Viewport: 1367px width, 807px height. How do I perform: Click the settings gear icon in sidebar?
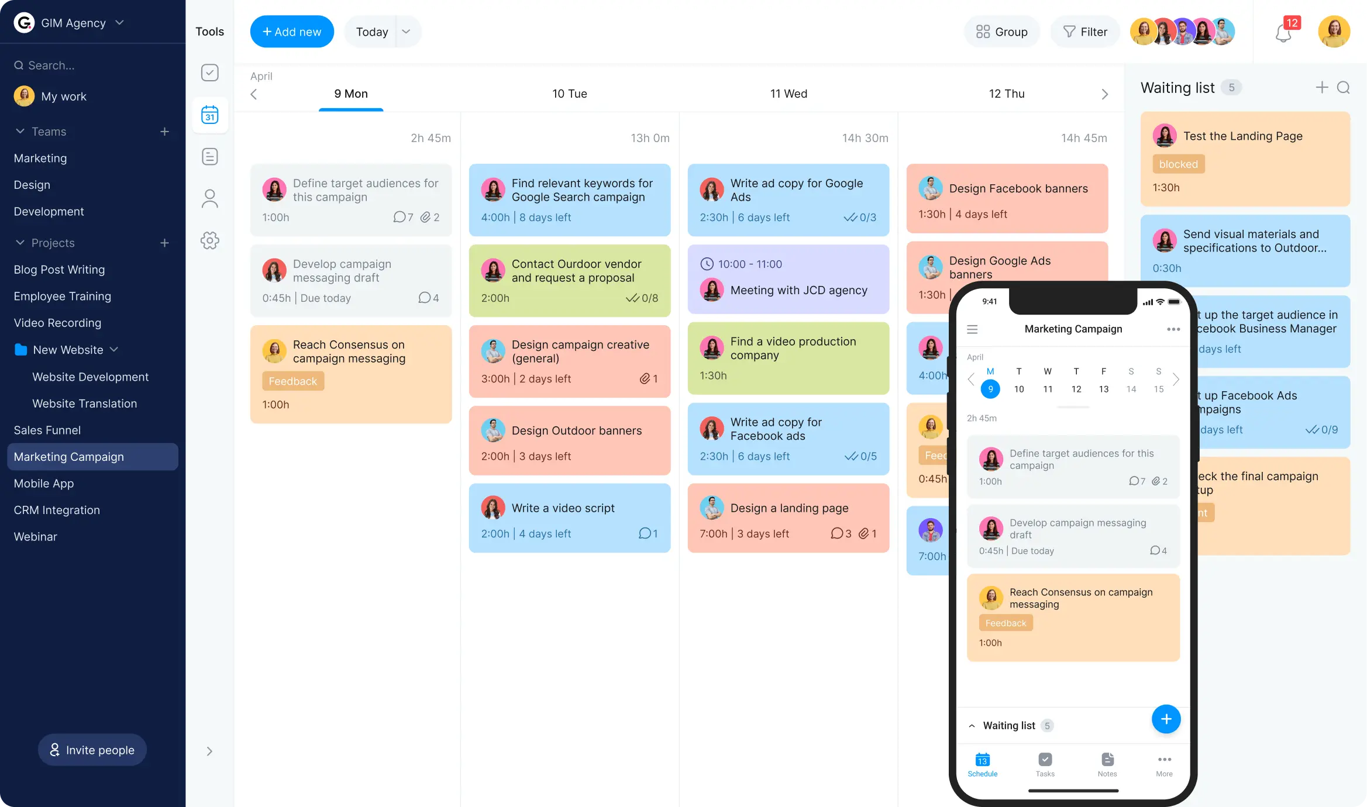coord(209,240)
